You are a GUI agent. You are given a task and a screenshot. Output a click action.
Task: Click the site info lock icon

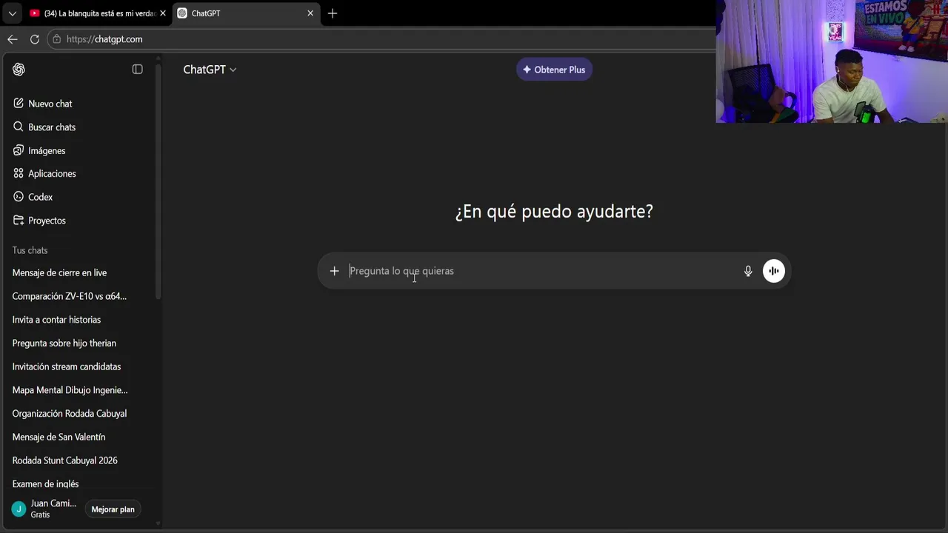tap(56, 39)
